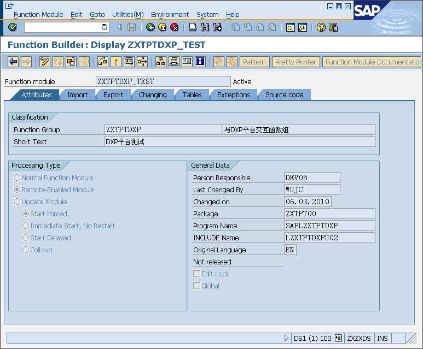Jump to last page icon

[272, 27]
